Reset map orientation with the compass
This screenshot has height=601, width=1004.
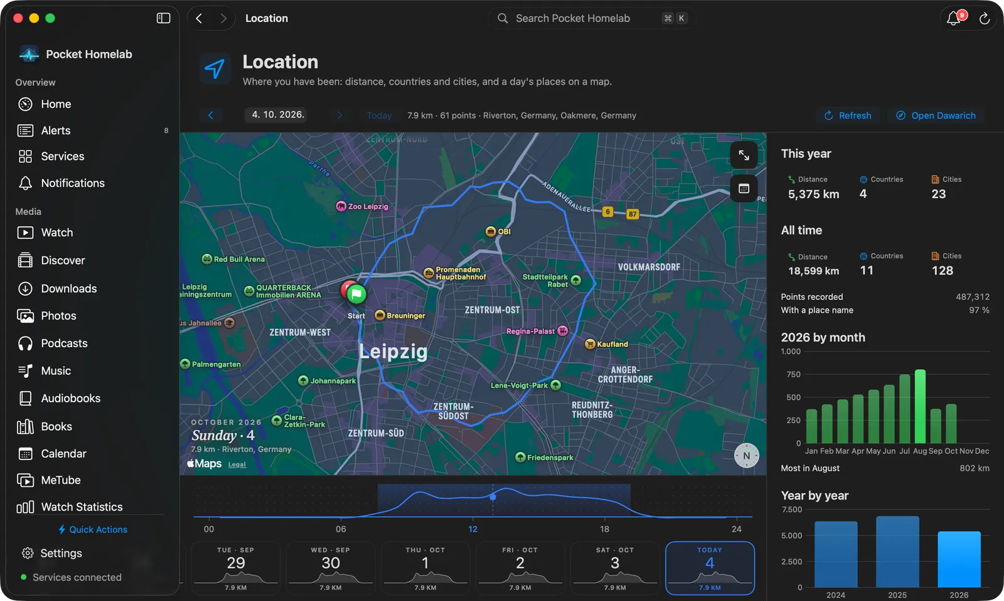click(746, 456)
